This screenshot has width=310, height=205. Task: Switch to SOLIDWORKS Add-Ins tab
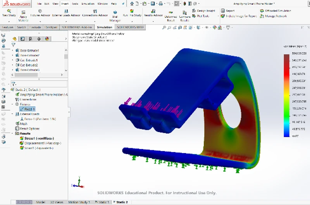77,27
